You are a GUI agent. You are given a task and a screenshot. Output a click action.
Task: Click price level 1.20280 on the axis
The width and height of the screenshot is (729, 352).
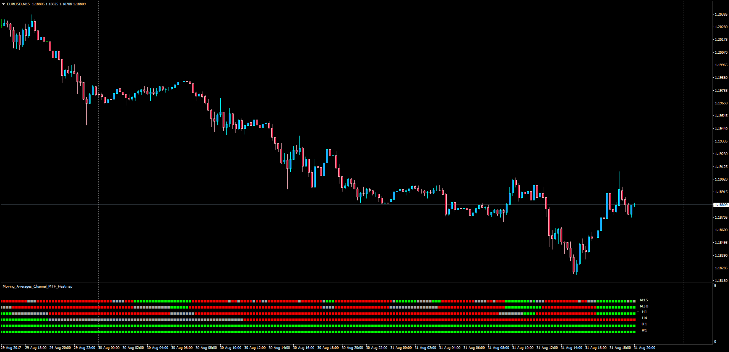point(721,27)
